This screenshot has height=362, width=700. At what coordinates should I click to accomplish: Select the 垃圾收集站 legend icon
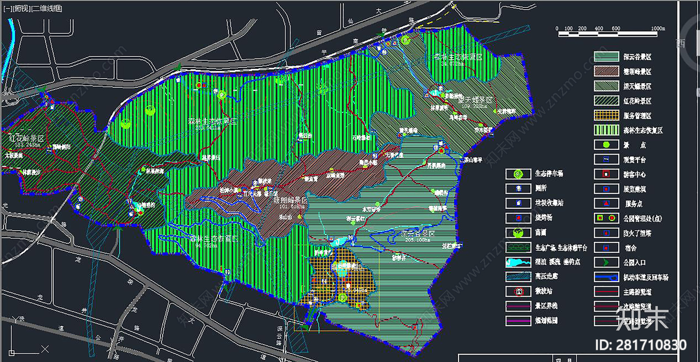[x=518, y=203]
